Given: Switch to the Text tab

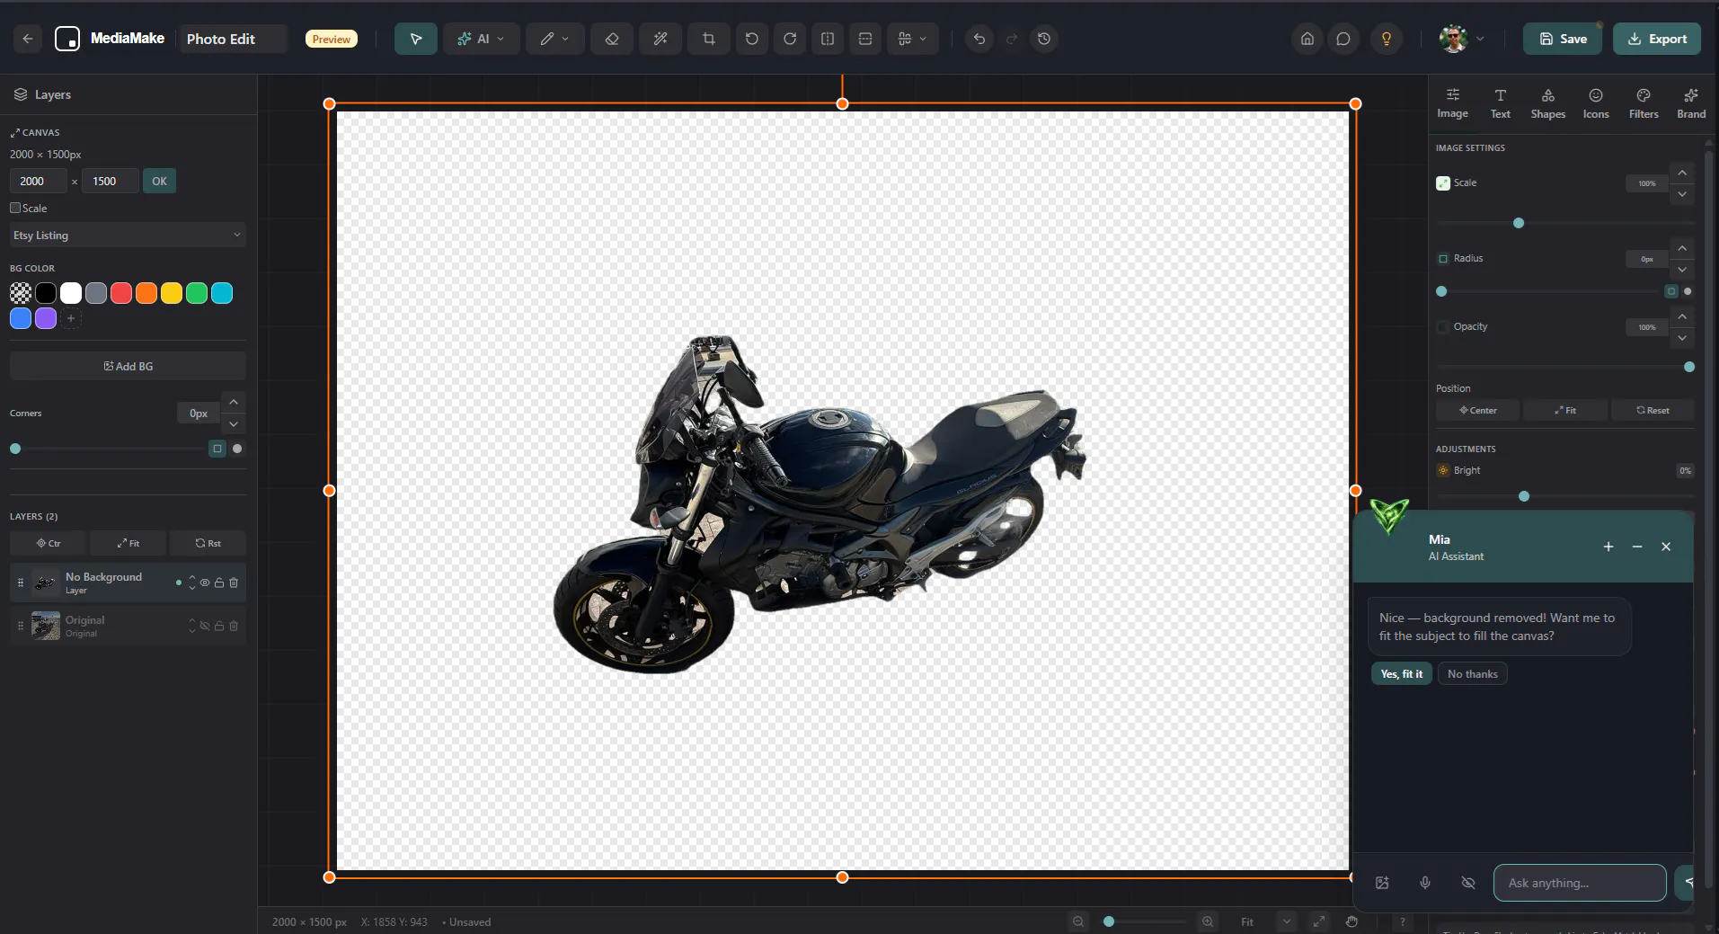Looking at the screenshot, I should [1500, 103].
